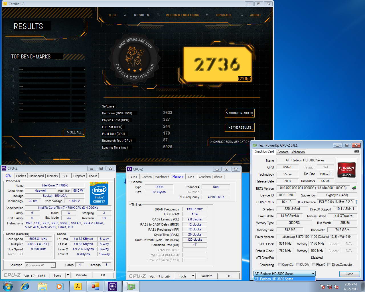Select ATI Radeon HD 3800 Series list item
The width and height of the screenshot is (365, 292).
[284, 279]
